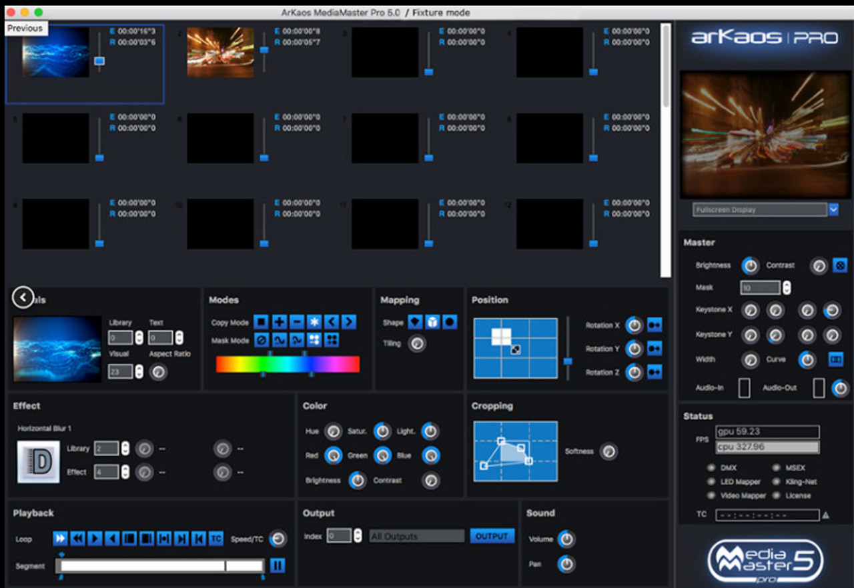Click the Master Brightness knob
854x588 pixels.
coord(750,265)
